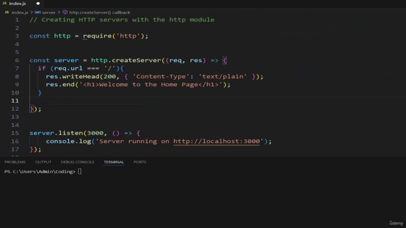
Task: Click the closing brace on line 12
Action: [31, 109]
